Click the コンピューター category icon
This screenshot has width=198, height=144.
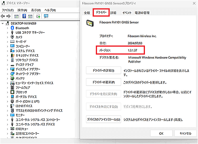(x=12, y=46)
